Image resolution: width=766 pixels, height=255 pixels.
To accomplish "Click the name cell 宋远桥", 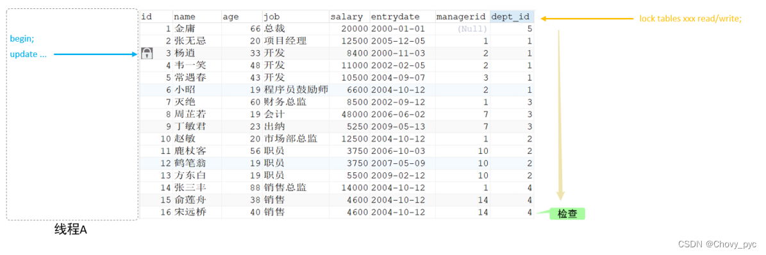I will [197, 212].
